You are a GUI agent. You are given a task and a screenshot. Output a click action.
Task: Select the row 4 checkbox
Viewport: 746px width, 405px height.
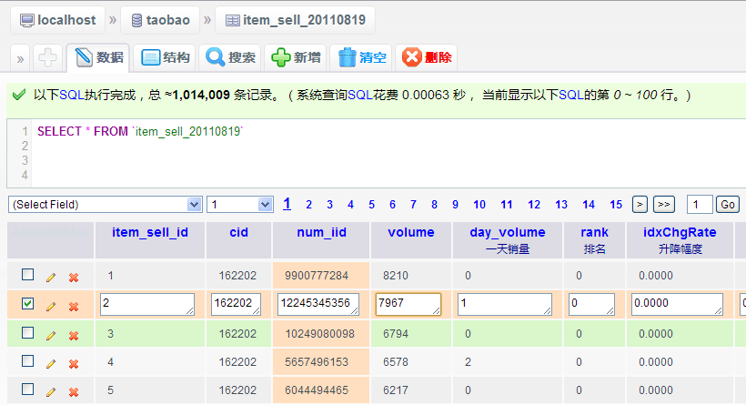(27, 361)
